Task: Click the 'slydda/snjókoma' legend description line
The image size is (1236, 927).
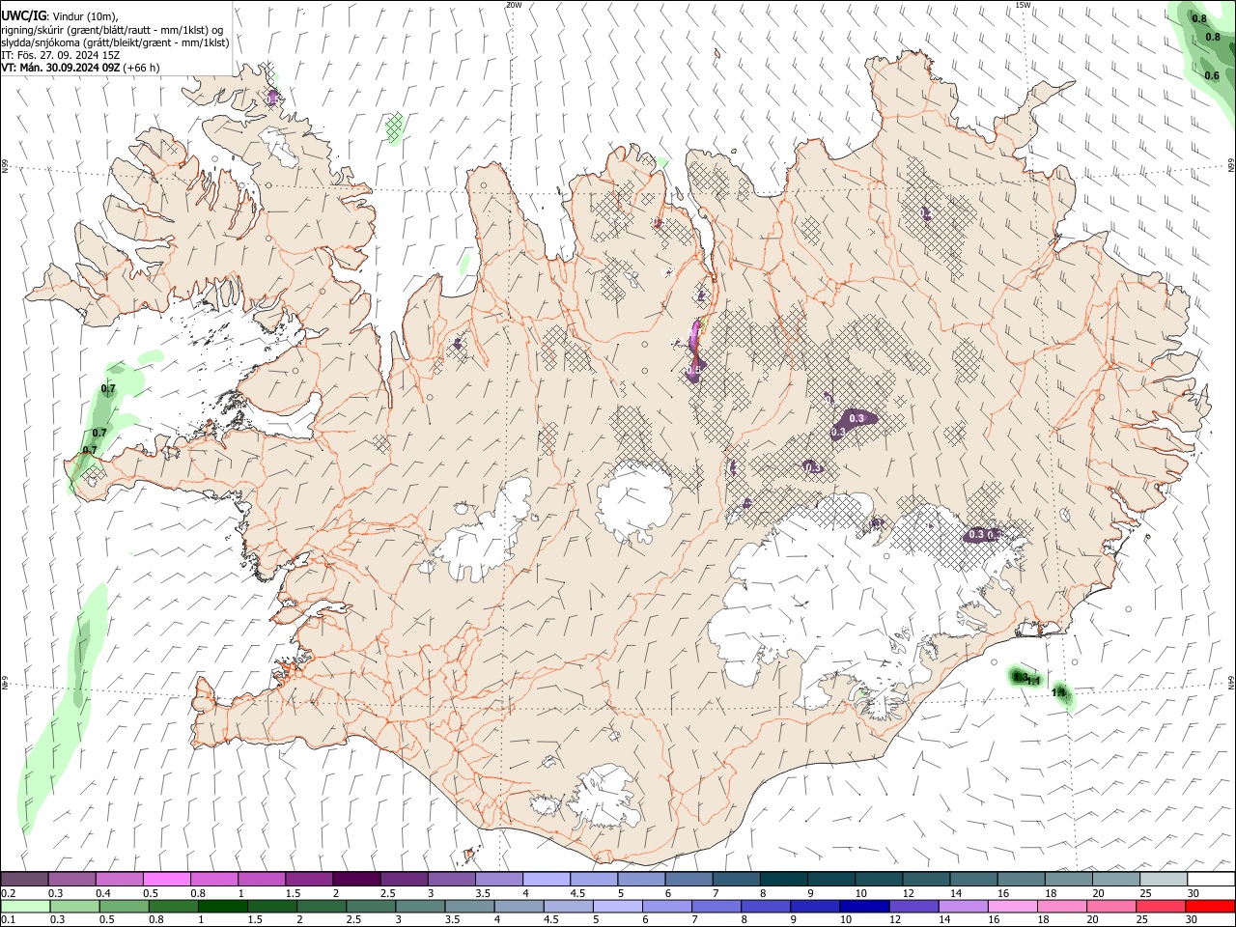Action: coord(115,42)
